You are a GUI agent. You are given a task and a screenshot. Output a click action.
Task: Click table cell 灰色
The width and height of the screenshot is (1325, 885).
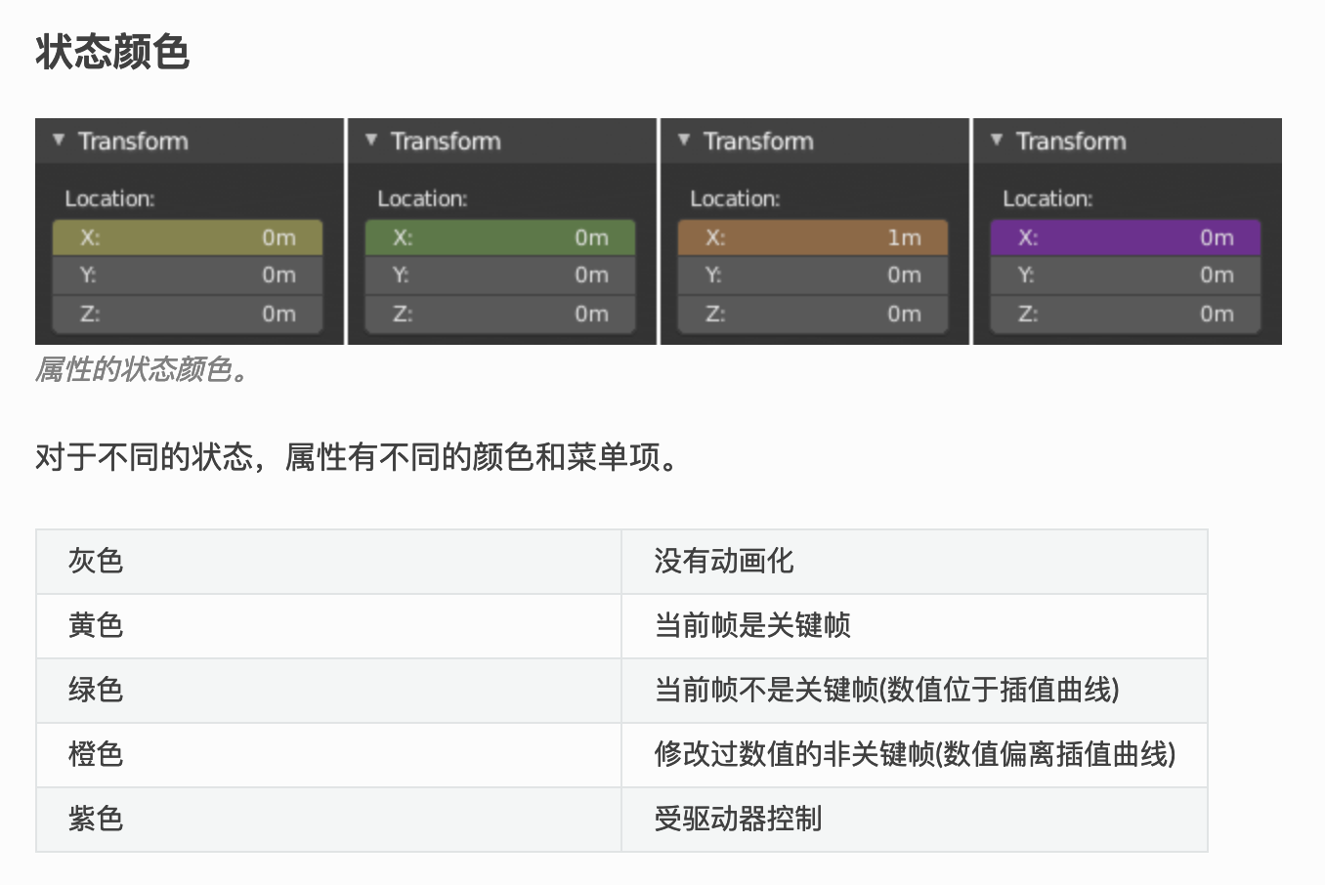pyautogui.click(x=328, y=562)
